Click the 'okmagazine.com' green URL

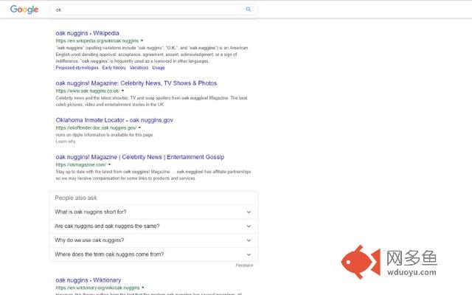[x=81, y=164]
